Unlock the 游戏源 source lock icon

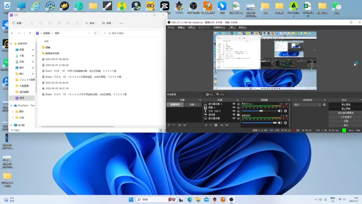(x=238, y=115)
